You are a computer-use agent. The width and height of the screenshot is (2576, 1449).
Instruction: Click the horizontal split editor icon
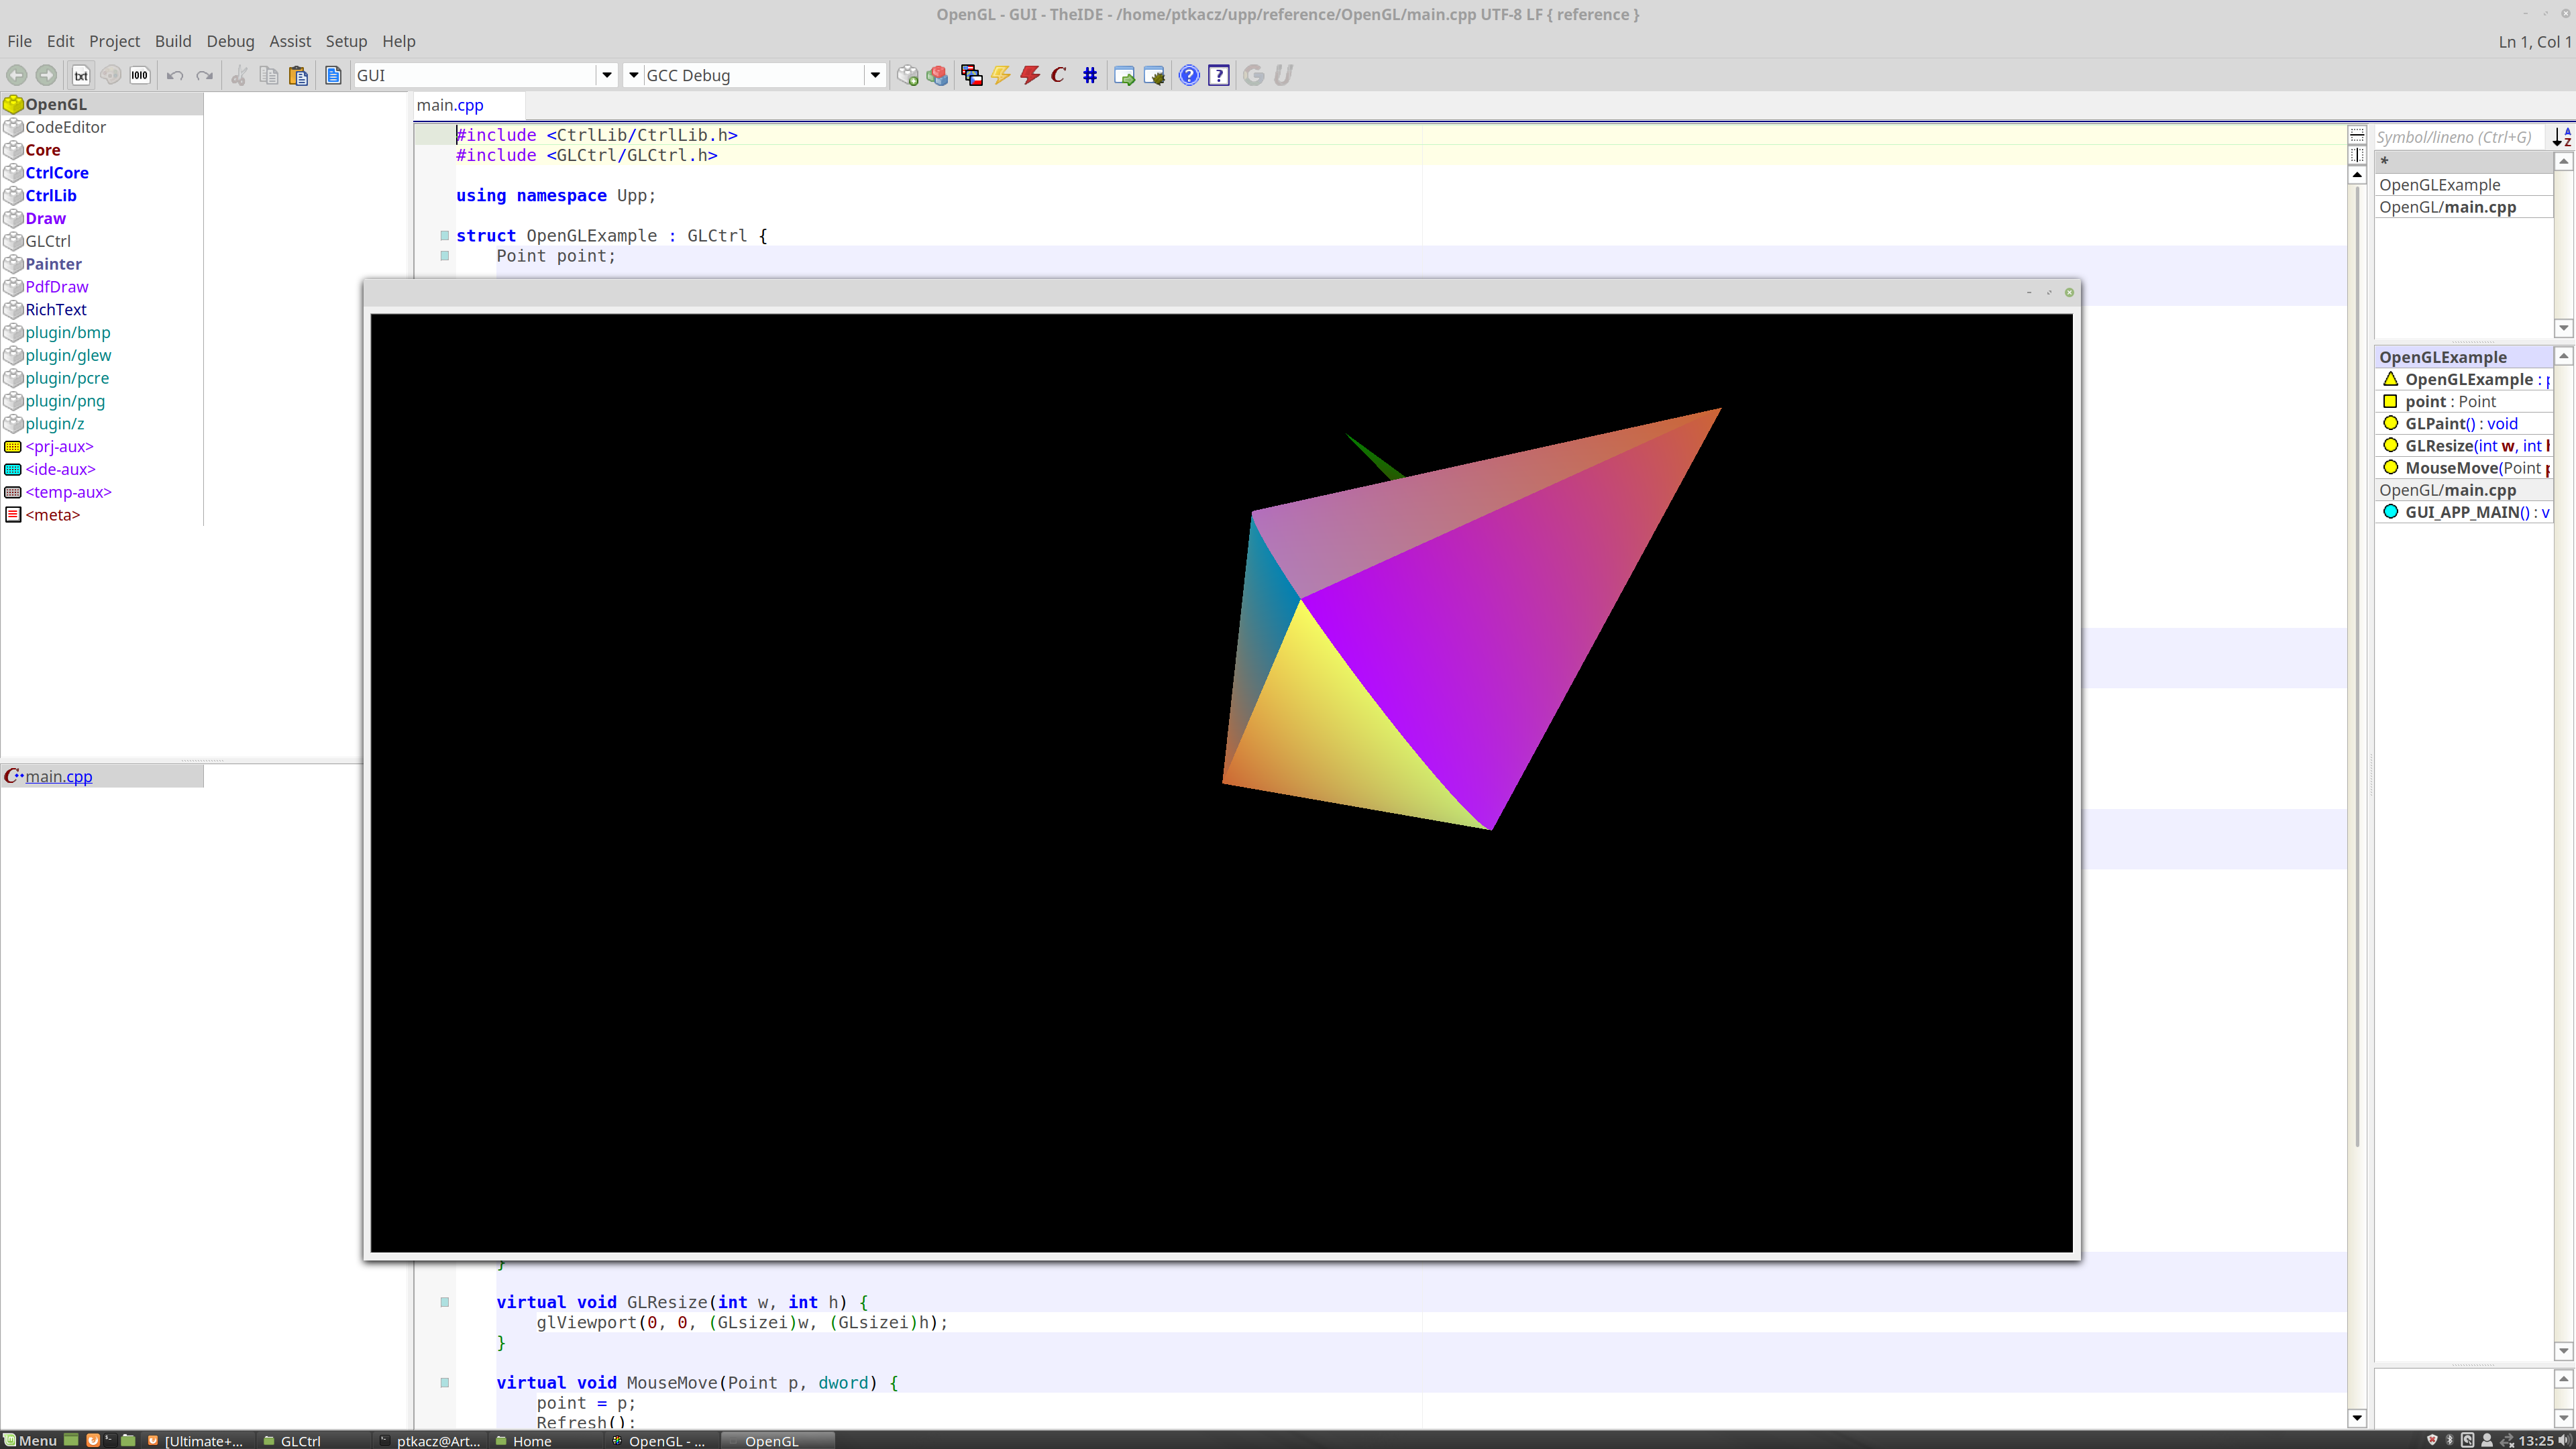click(2357, 135)
